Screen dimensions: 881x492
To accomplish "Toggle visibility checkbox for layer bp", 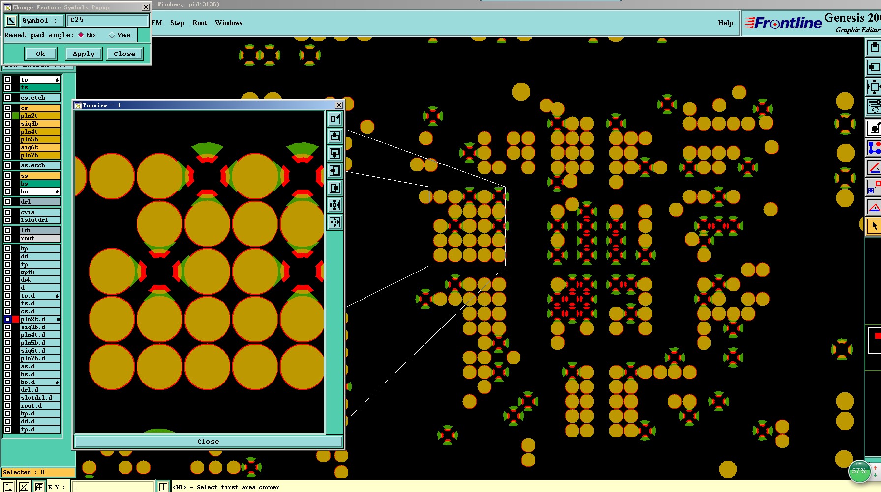I will point(8,248).
